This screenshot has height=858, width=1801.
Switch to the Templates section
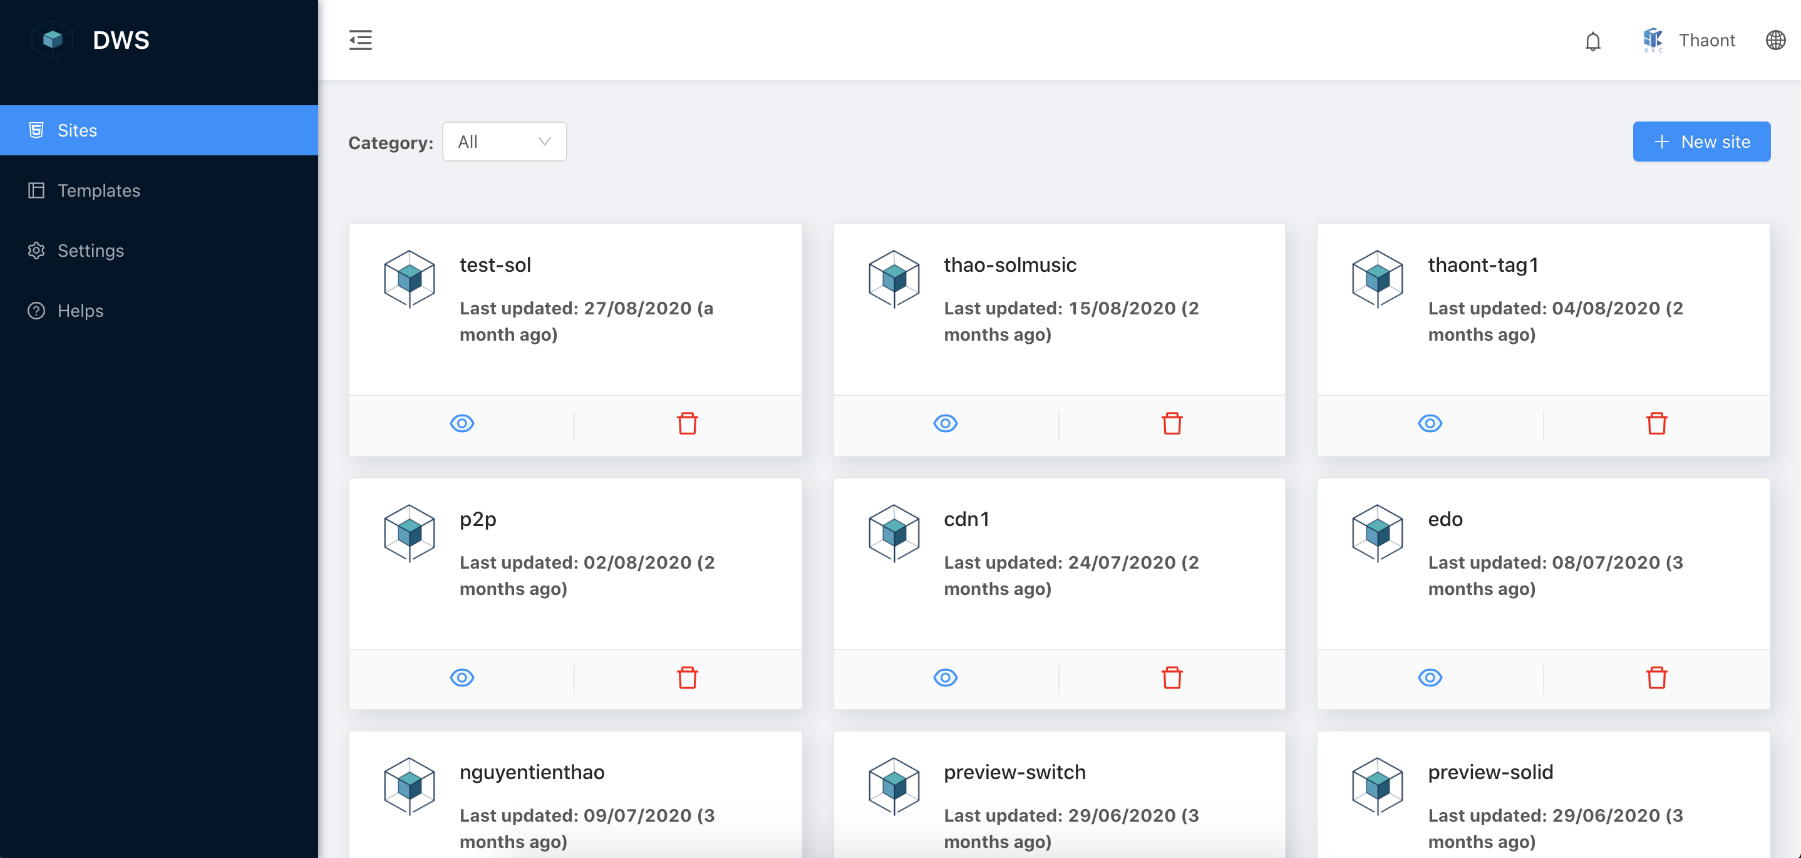(98, 190)
